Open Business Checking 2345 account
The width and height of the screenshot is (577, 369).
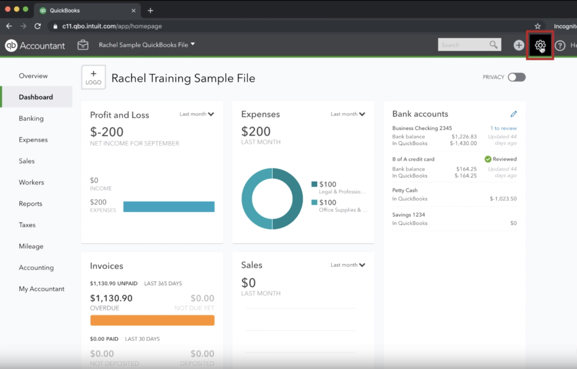coord(421,128)
